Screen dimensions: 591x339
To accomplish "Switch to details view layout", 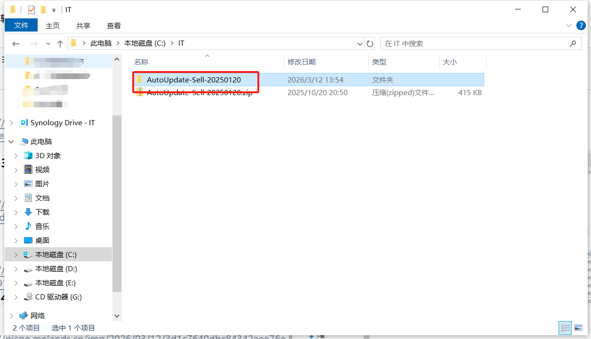I will [565, 328].
